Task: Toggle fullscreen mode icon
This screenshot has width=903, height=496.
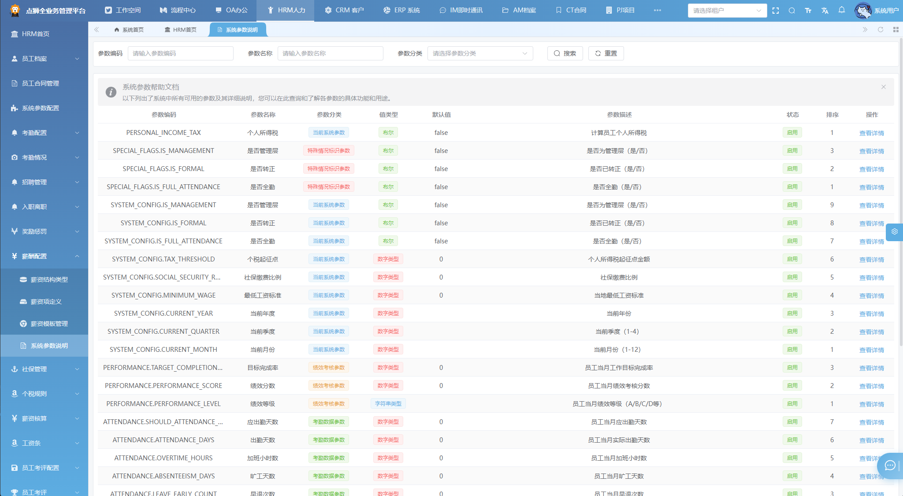Action: click(776, 11)
